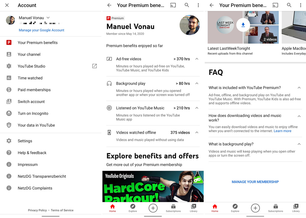Viewport: 306px width, 218px height.
Task: Open NetzDG Transparenzbericht entry
Action: 51,176
